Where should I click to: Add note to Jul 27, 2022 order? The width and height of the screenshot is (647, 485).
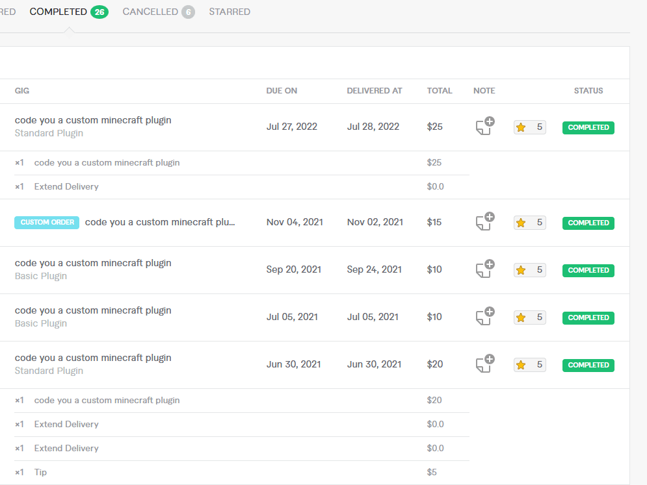484,127
